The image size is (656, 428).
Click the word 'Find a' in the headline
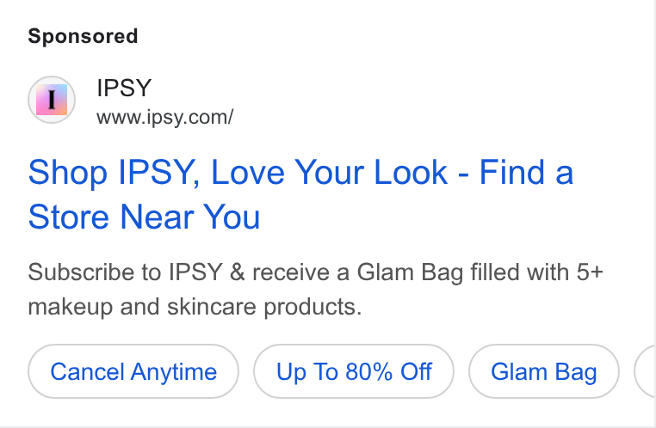point(526,172)
